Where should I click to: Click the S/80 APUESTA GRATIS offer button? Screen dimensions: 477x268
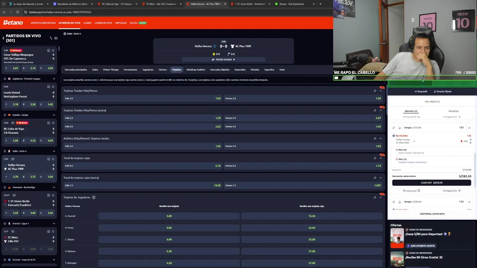421,246
